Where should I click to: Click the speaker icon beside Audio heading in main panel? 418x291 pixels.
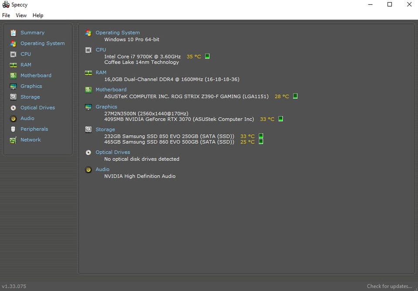(x=88, y=170)
